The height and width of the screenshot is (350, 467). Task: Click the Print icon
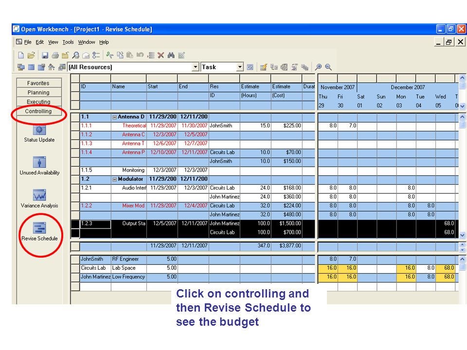55,55
